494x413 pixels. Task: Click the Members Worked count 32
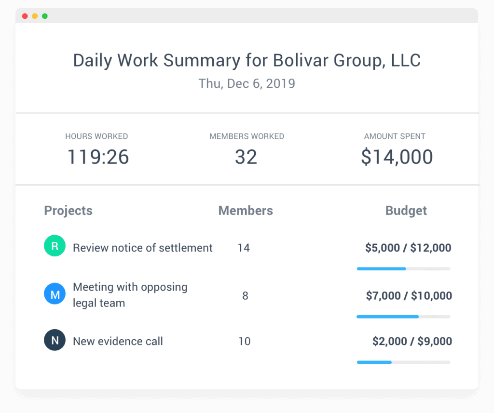click(x=247, y=157)
